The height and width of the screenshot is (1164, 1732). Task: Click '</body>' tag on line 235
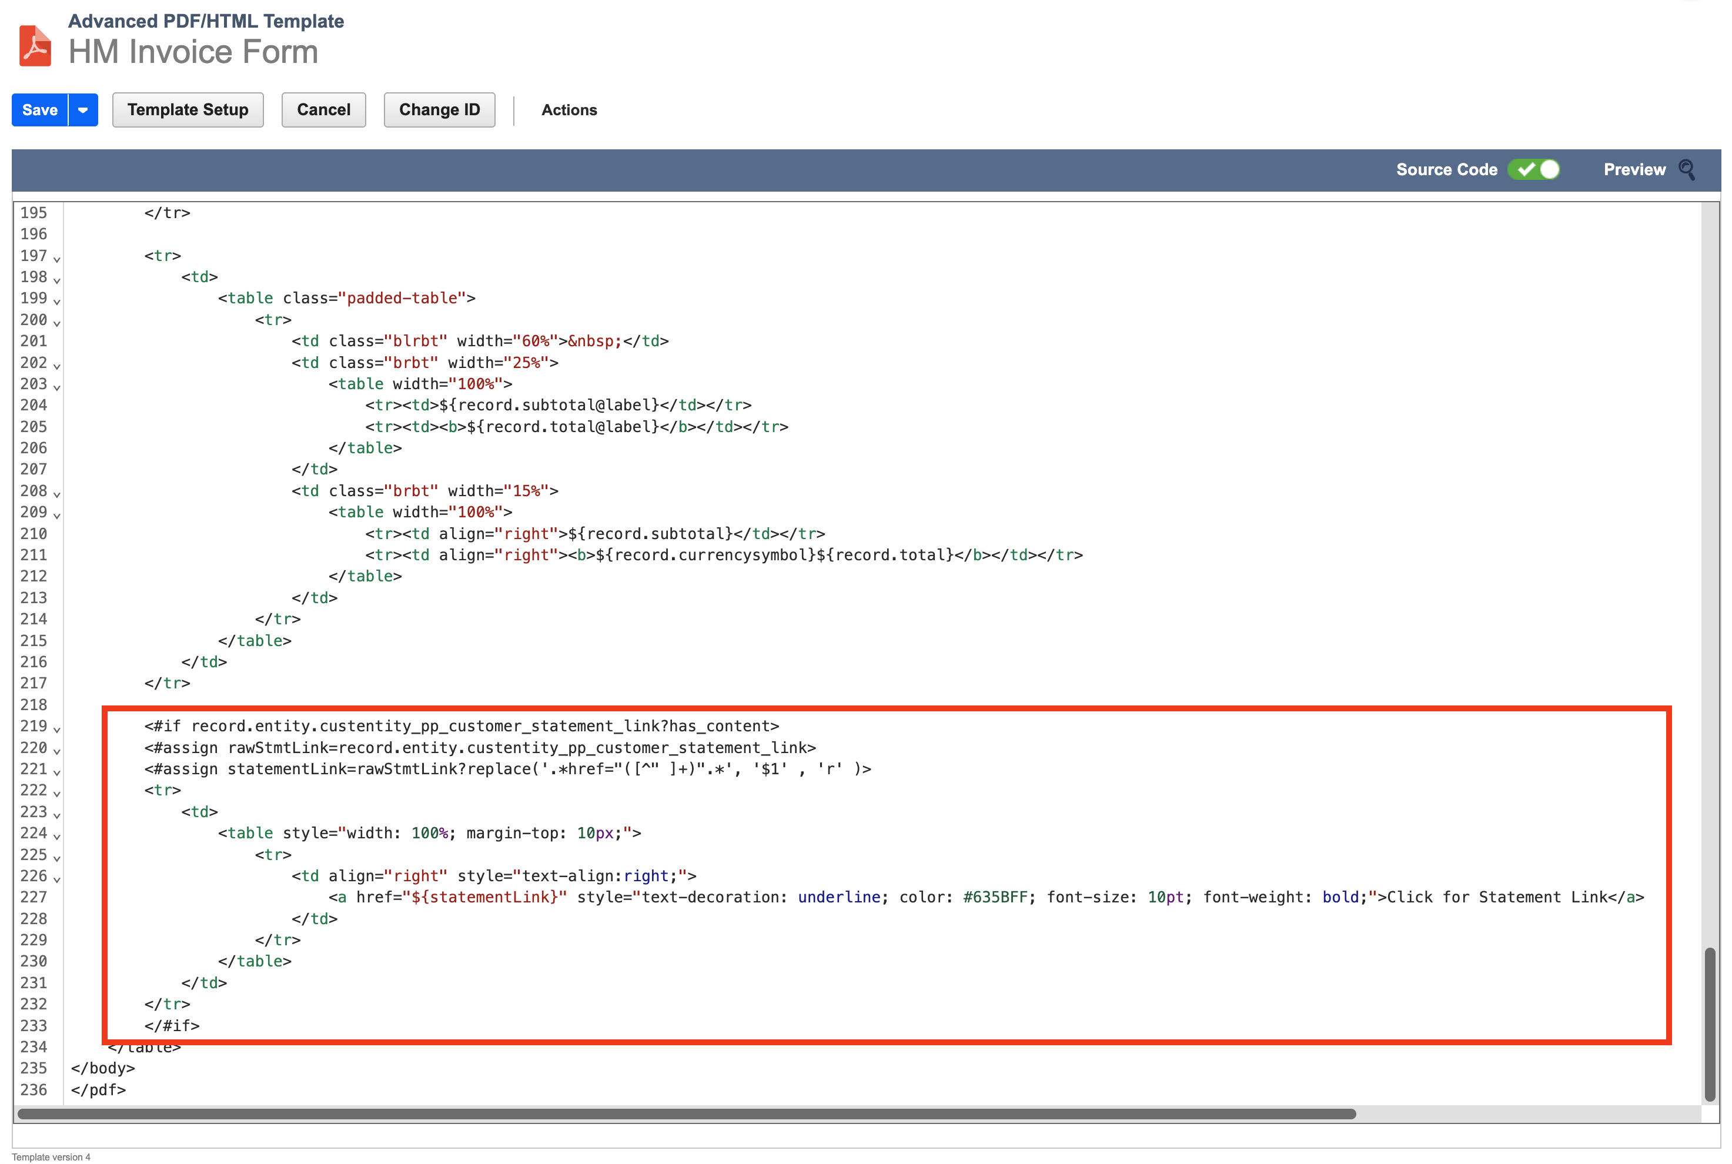click(x=102, y=1068)
